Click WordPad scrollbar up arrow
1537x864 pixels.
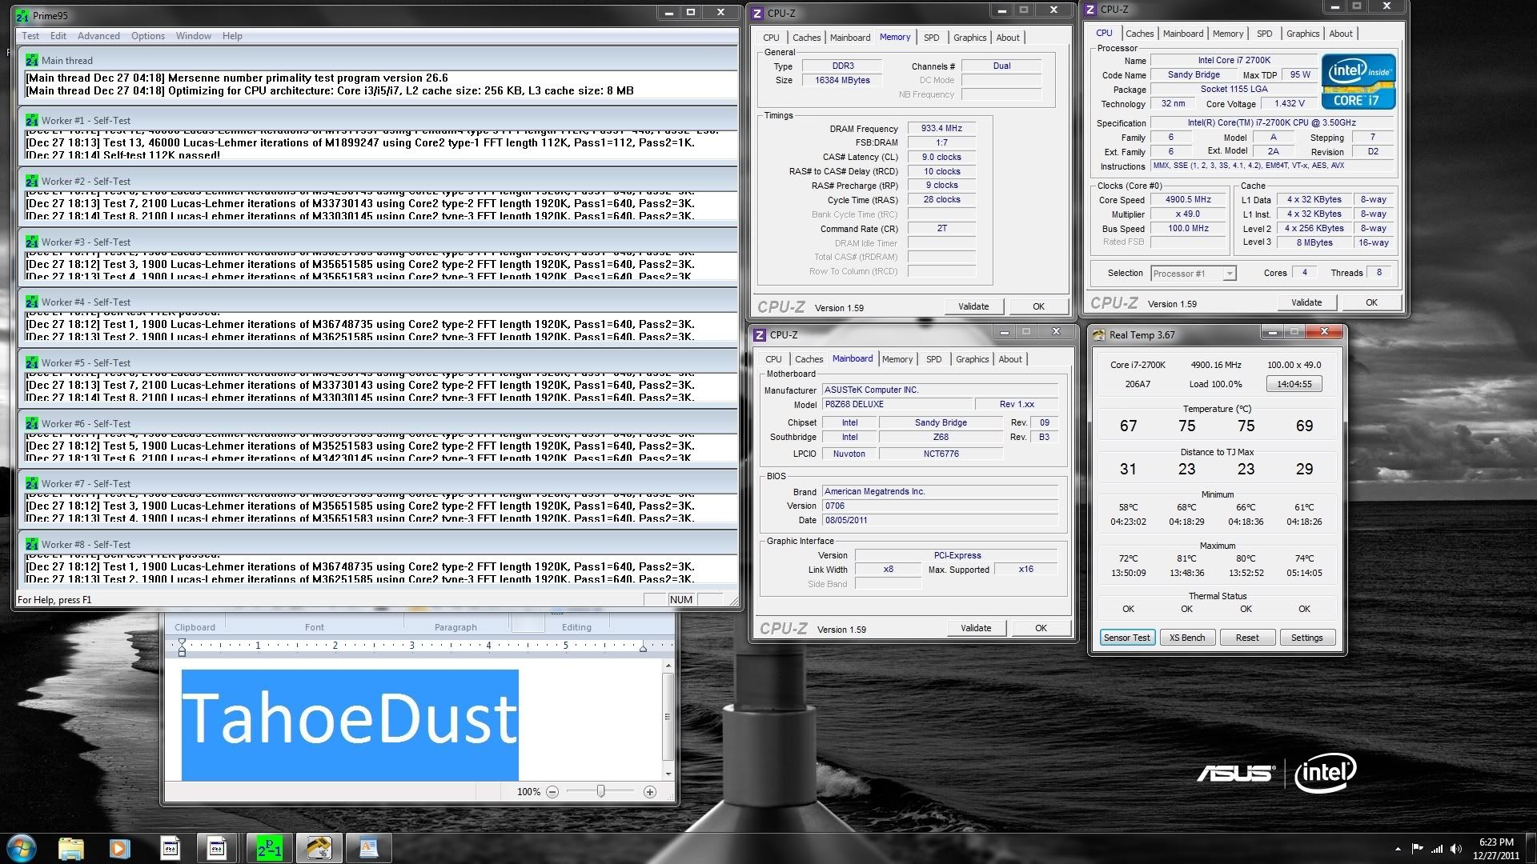click(x=668, y=666)
